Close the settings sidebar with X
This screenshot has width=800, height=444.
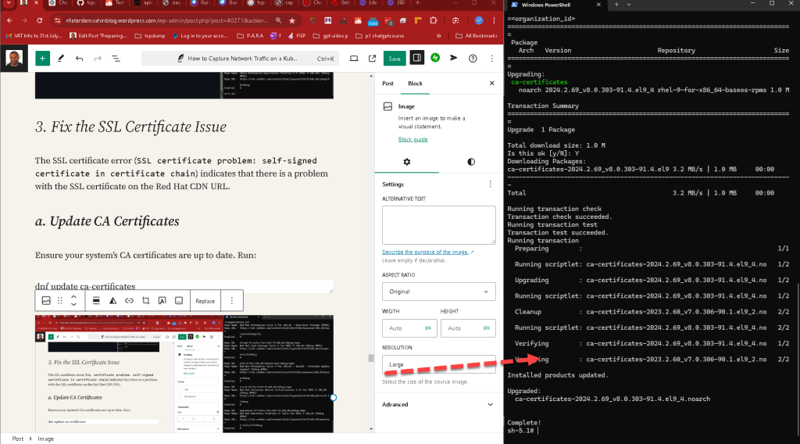tap(492, 83)
